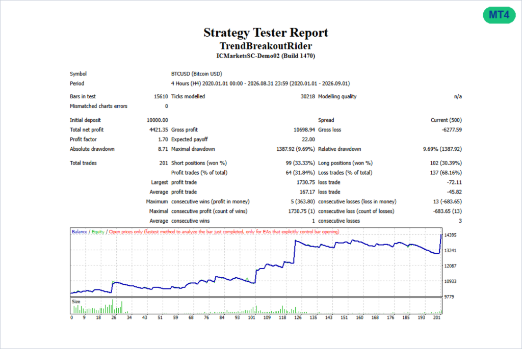
Task: Select Profit trades value 64 (31.84%)
Action: (300, 173)
